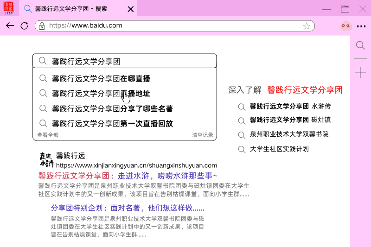Viewport: 371px width, 247px height.
Task: Choose suggestion 分享了哪些名著
Action: point(112,109)
